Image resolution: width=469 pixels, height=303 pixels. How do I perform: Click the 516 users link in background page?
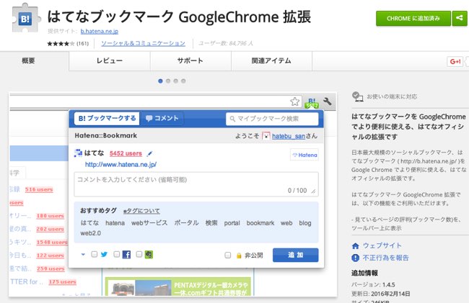point(39,189)
